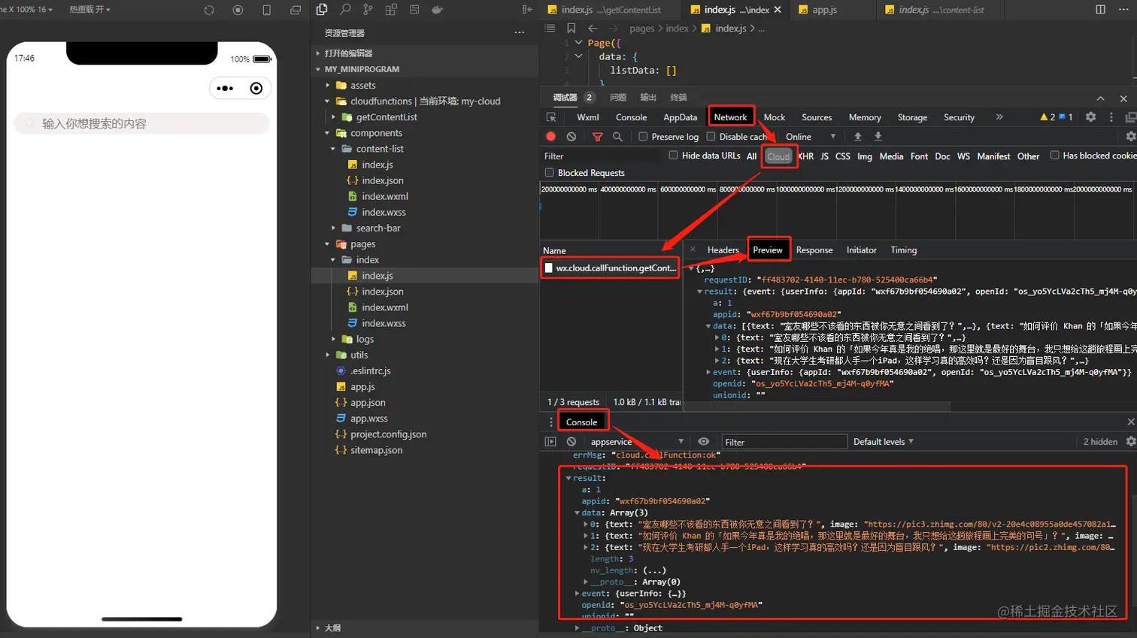Image resolution: width=1137 pixels, height=638 pixels.
Task: Filter requests by Cloud type
Action: coord(778,156)
